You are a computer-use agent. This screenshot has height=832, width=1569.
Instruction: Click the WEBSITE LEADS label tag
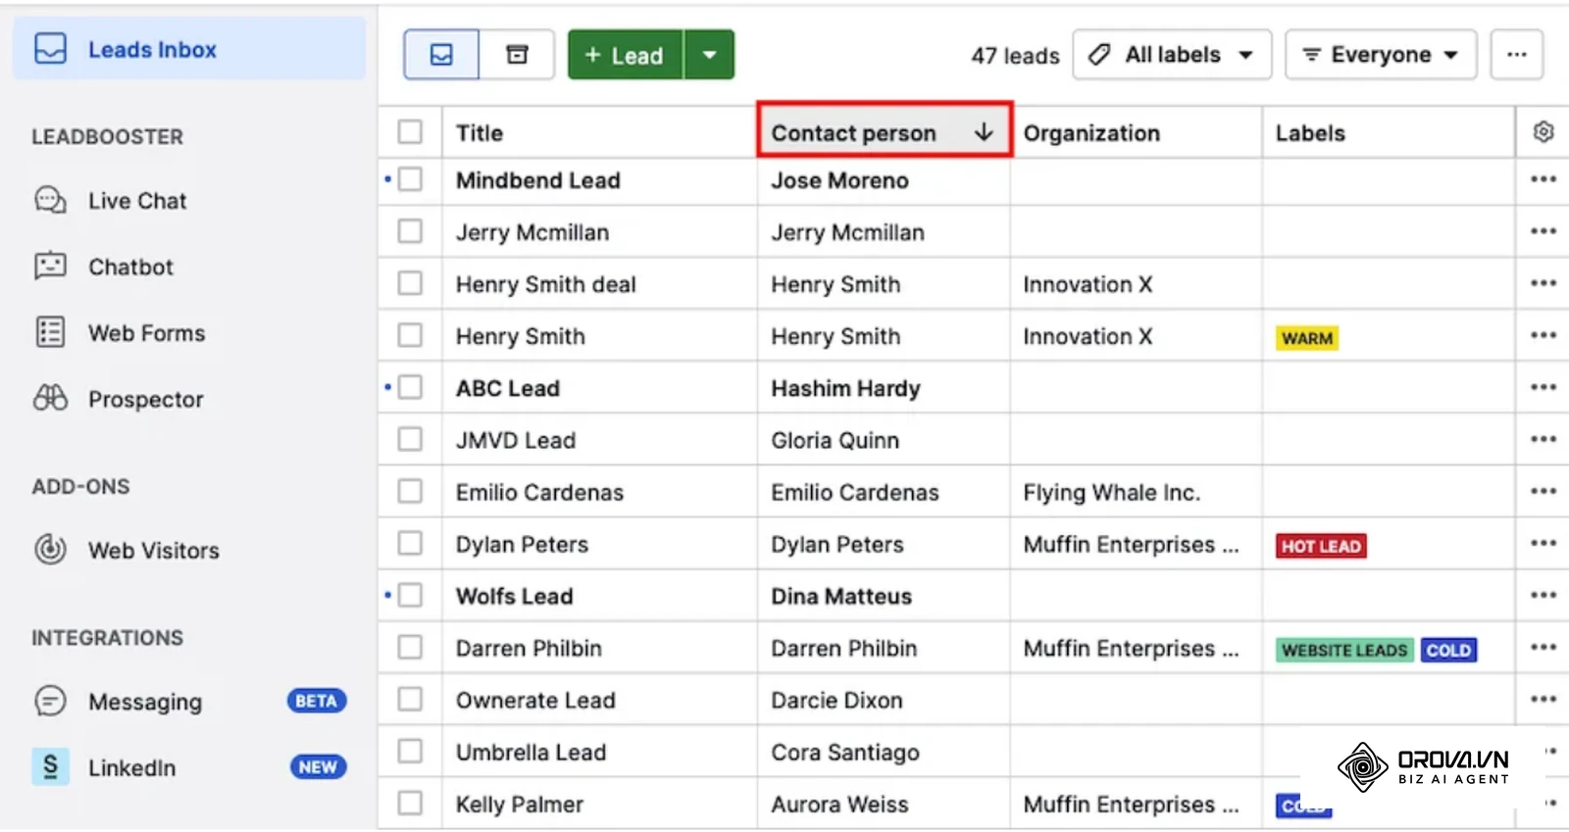pyautogui.click(x=1344, y=650)
